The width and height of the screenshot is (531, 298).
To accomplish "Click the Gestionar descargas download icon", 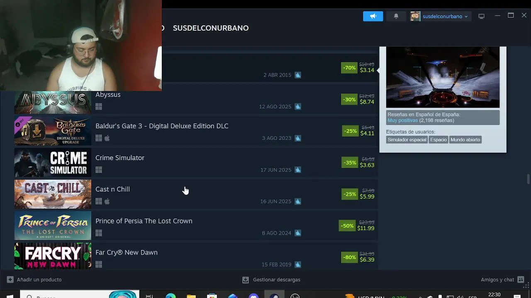I will [246, 280].
